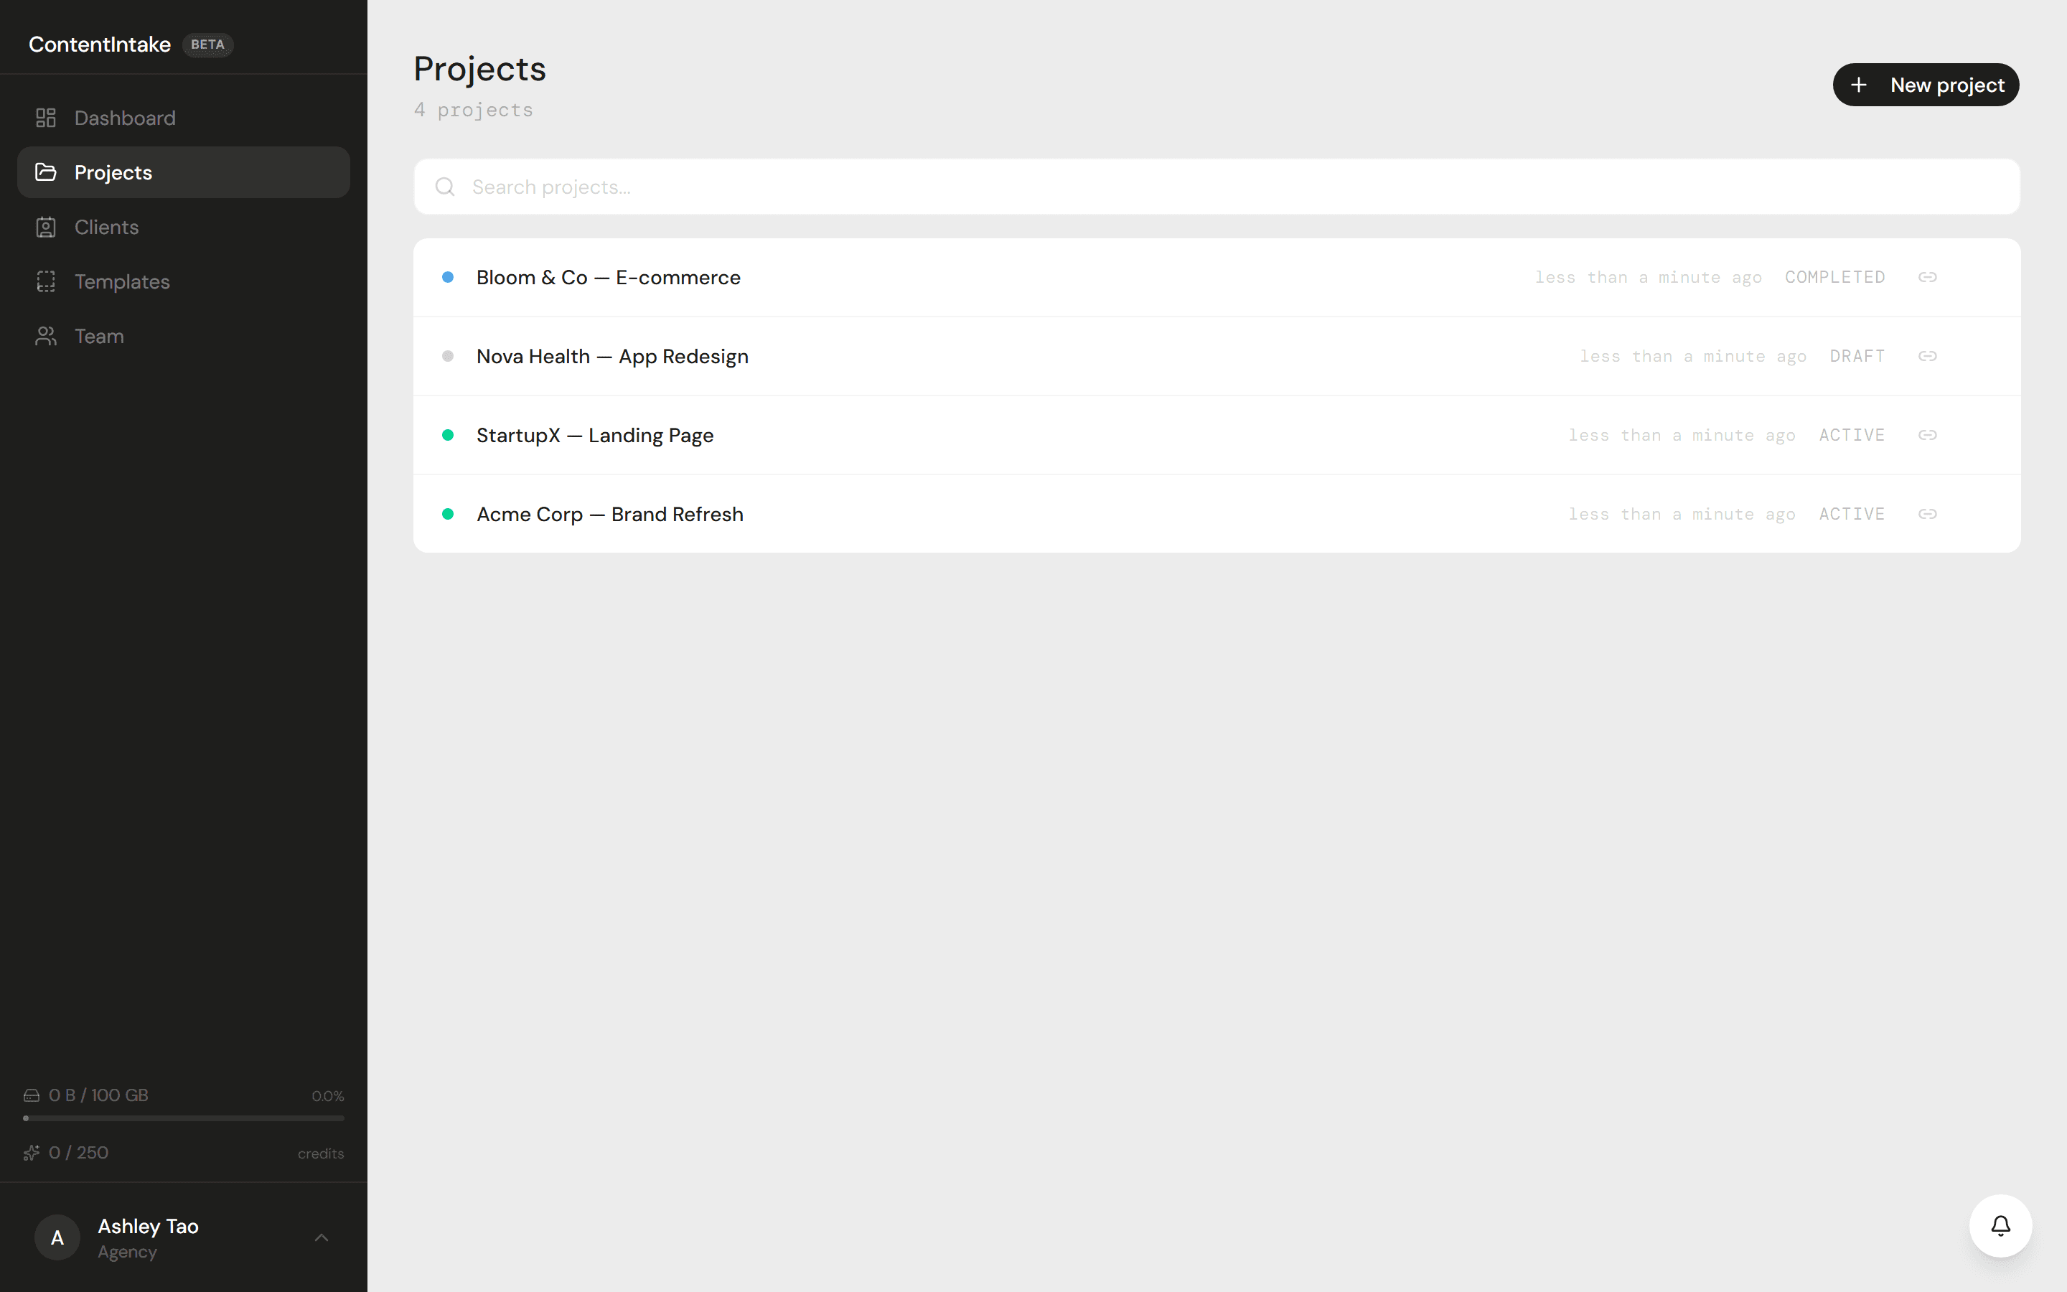Image resolution: width=2067 pixels, height=1292 pixels.
Task: Click timestamp on Nova Health row
Action: pos(1693,356)
